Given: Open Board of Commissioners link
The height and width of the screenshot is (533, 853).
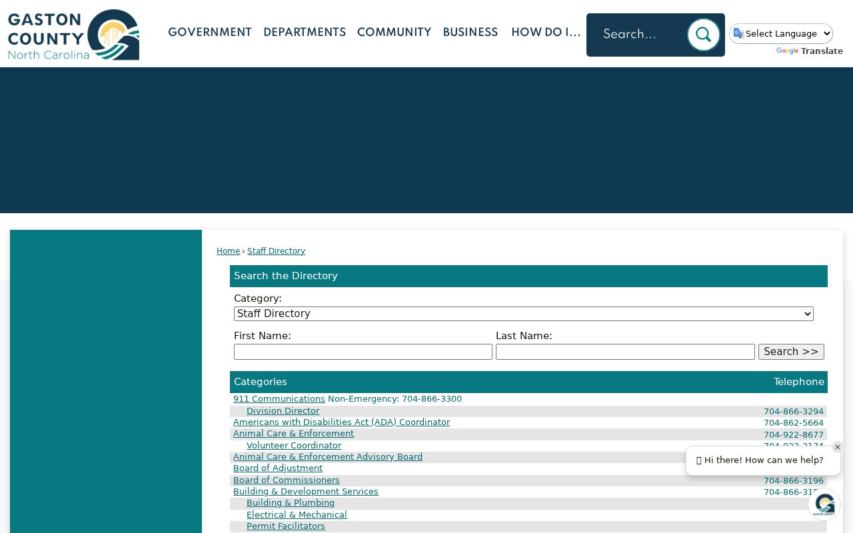Looking at the screenshot, I should point(287,480).
